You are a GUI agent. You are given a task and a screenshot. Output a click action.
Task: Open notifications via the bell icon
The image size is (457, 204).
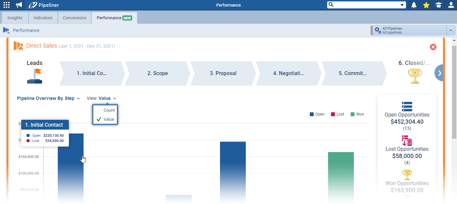coord(414,5)
